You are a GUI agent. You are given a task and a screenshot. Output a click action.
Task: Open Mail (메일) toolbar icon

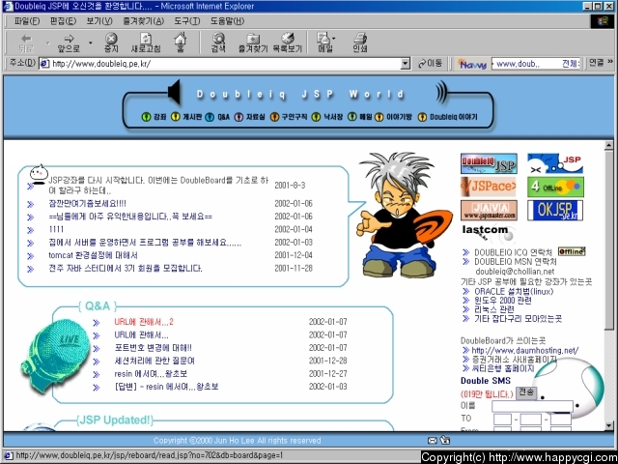point(324,43)
